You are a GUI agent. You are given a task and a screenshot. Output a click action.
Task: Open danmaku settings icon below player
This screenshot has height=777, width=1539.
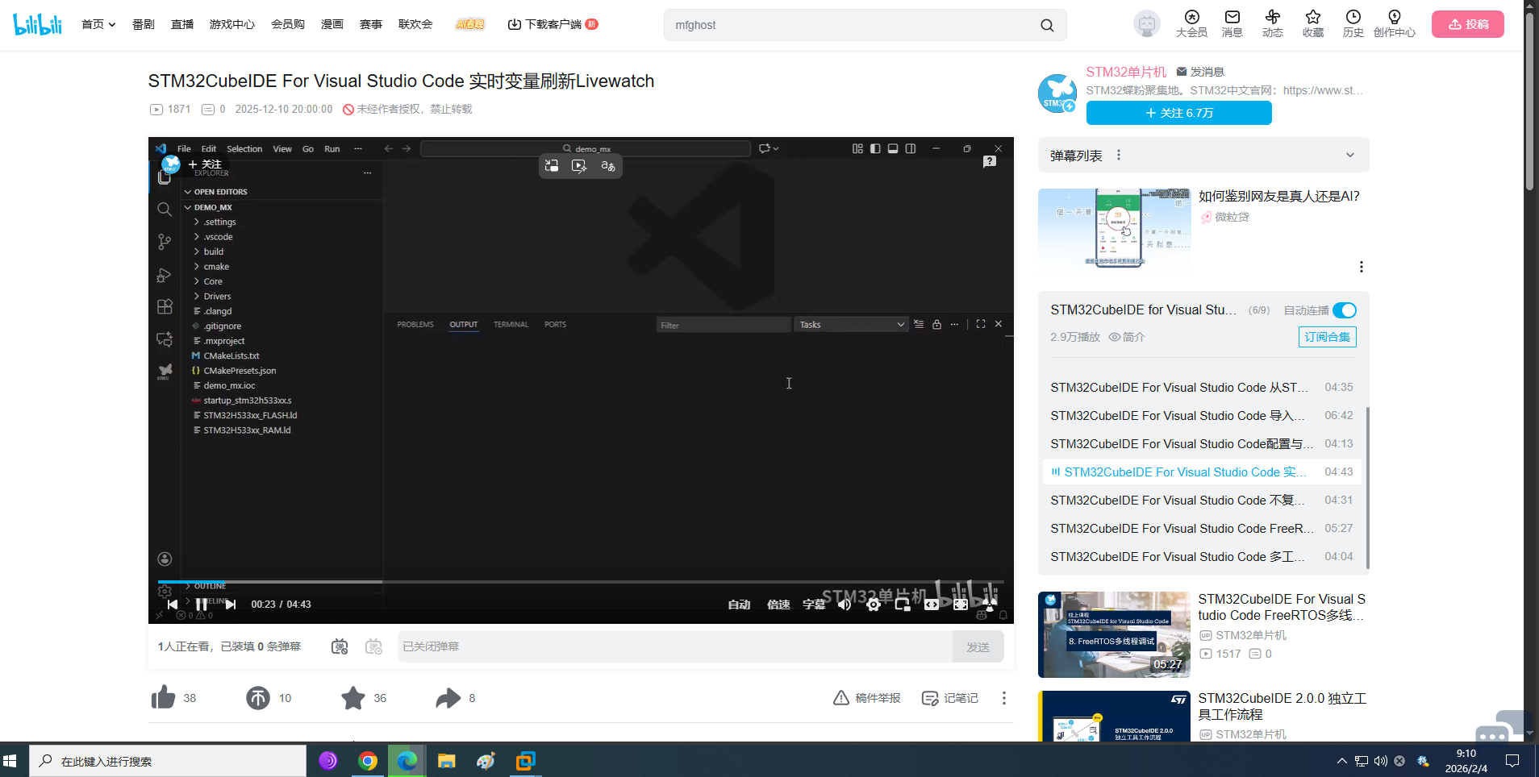coord(373,646)
